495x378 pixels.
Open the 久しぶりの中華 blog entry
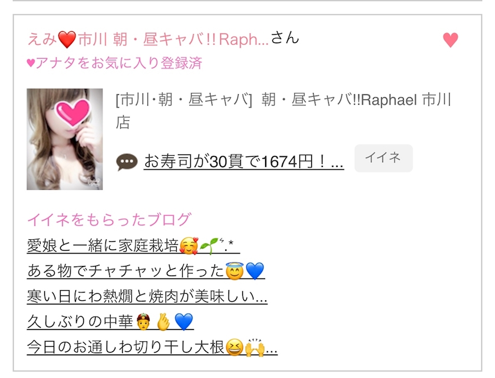[x=110, y=322]
